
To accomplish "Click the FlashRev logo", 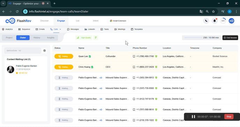I will point(18,21).
